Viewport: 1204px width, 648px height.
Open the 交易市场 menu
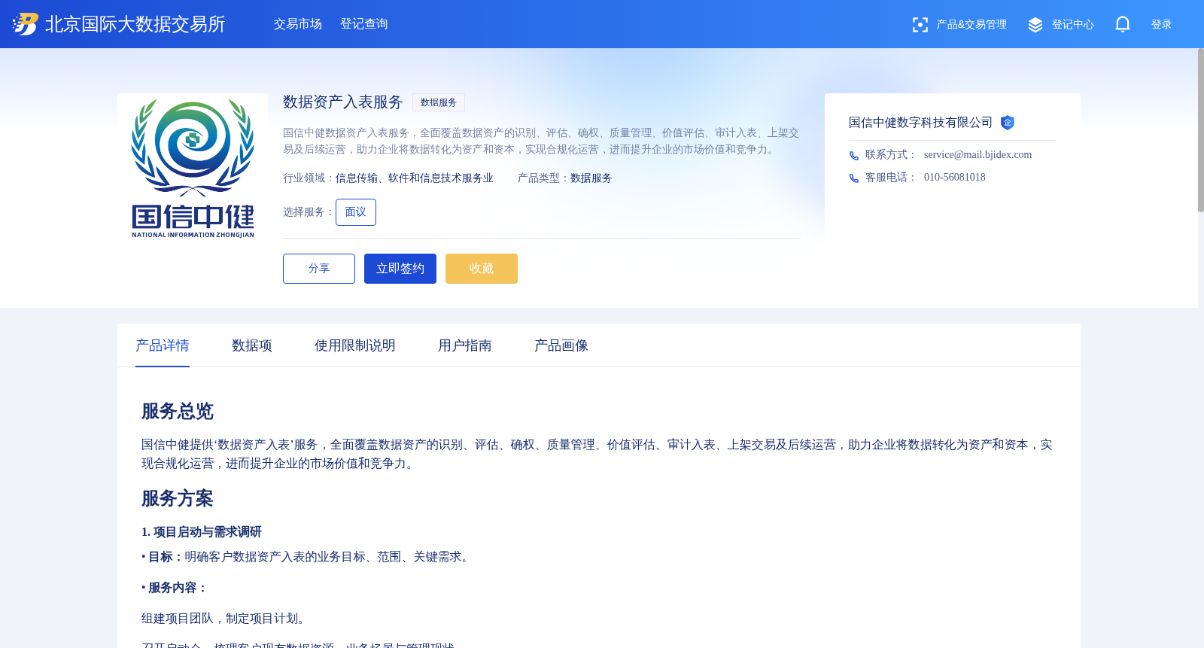[298, 24]
